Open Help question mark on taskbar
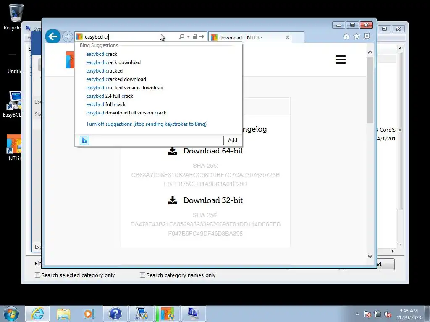The image size is (430, 322). [115, 314]
